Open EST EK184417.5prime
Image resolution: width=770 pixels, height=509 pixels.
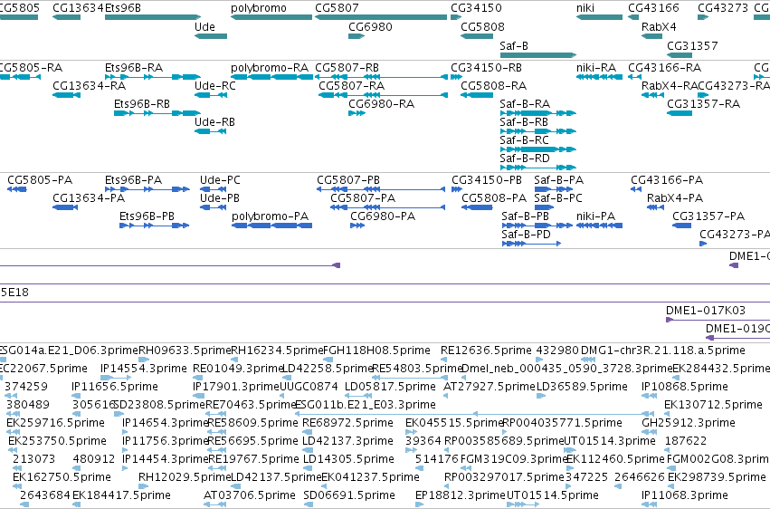(121, 495)
